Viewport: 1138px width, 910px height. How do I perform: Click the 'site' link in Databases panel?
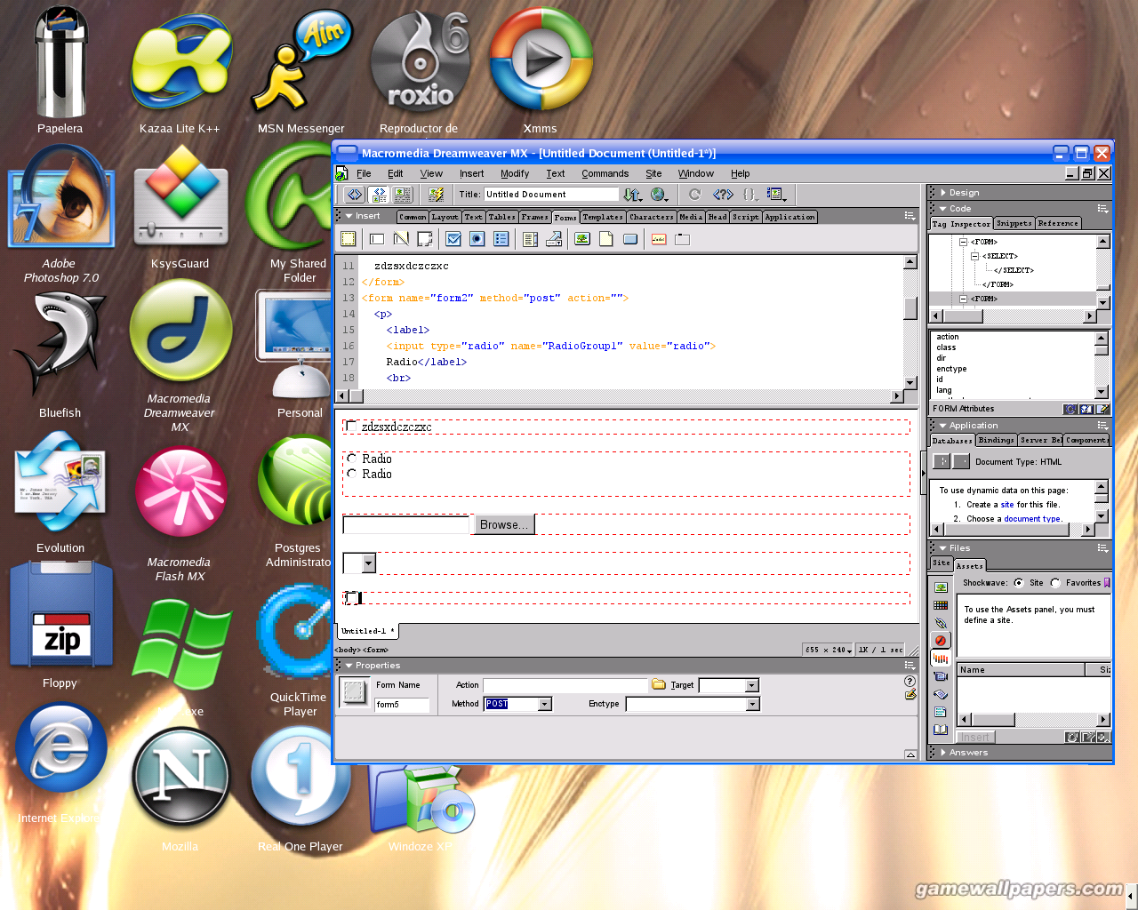tap(1006, 505)
